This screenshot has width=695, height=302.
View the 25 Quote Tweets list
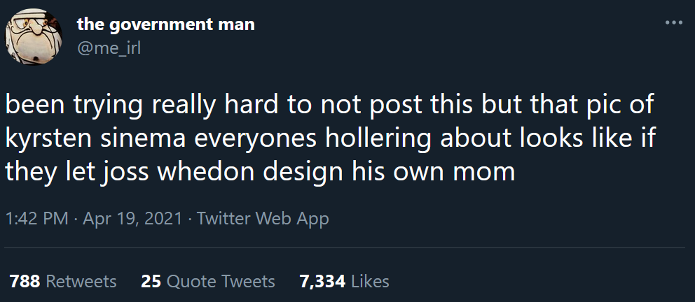tap(207, 282)
